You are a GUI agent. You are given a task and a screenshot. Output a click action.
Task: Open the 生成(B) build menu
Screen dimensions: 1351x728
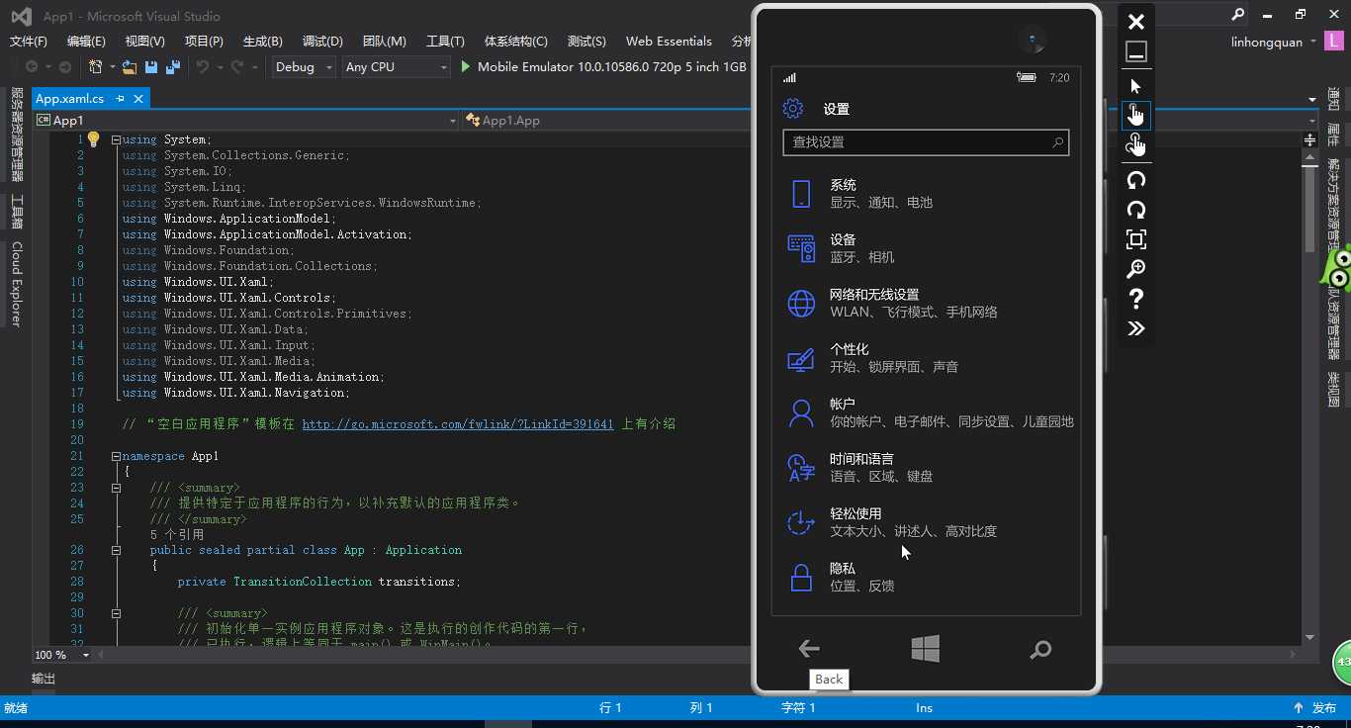click(x=262, y=42)
